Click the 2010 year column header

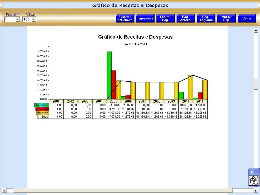click(186, 101)
